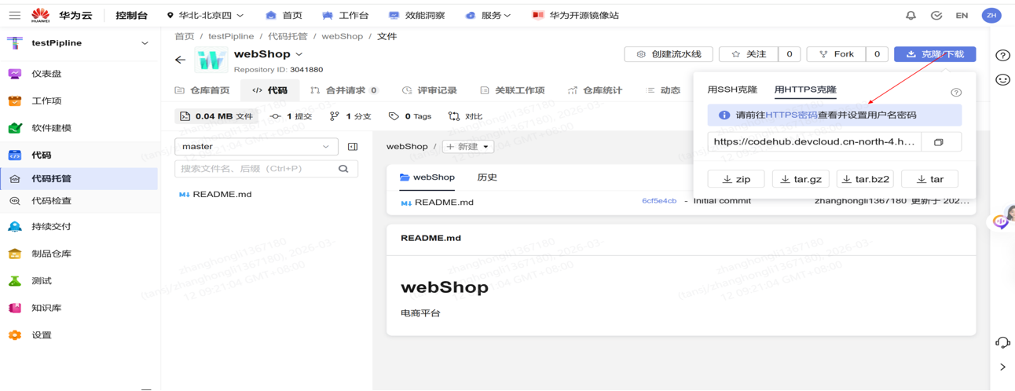The height and width of the screenshot is (391, 1015).
Task: Click the help question mark on right sidebar
Action: tap(1002, 56)
